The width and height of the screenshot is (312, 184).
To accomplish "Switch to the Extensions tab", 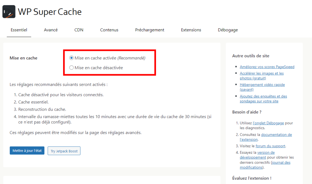I will [x=191, y=30].
